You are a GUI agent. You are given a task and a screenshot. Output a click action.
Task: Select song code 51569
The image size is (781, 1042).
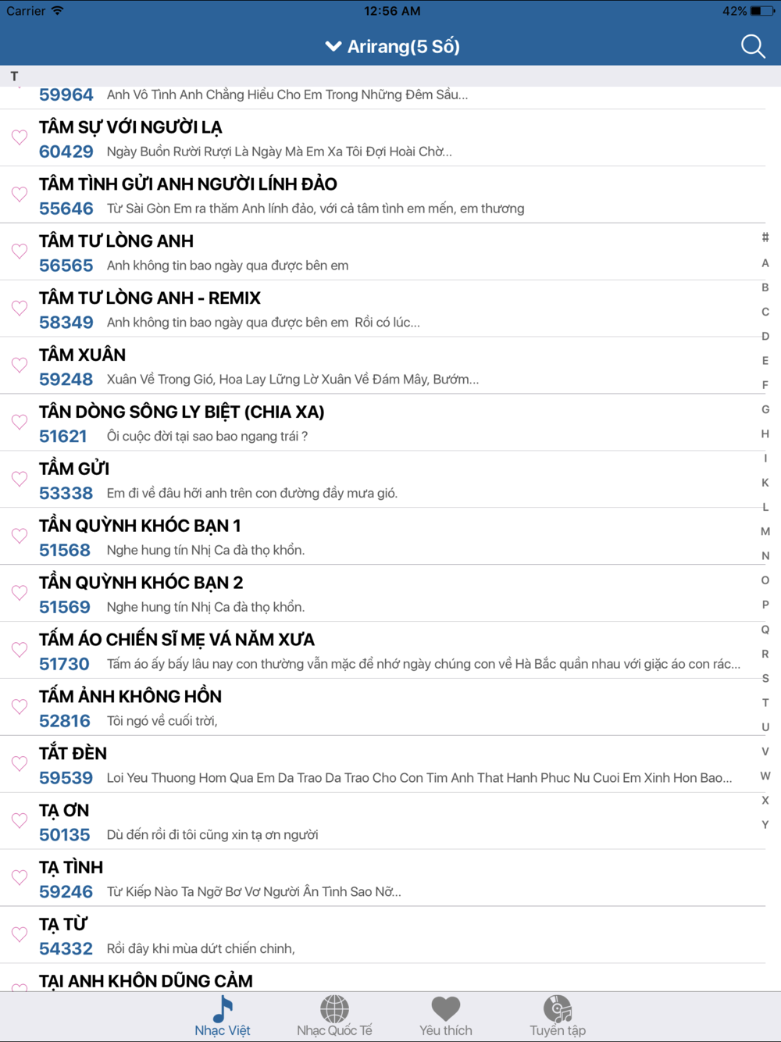[65, 608]
